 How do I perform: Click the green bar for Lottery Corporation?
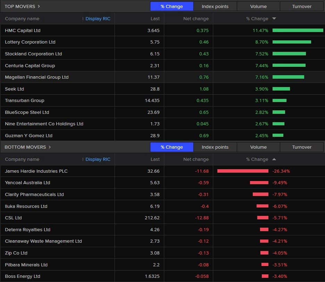(x=292, y=42)
